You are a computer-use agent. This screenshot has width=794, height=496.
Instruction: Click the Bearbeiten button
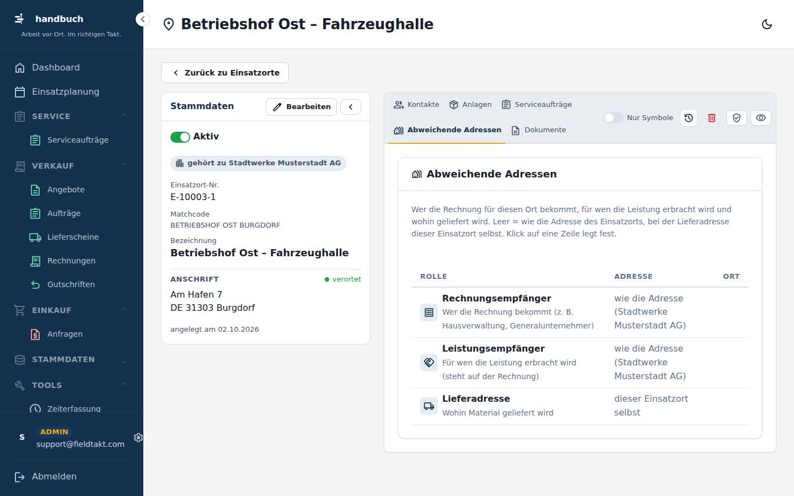(302, 107)
